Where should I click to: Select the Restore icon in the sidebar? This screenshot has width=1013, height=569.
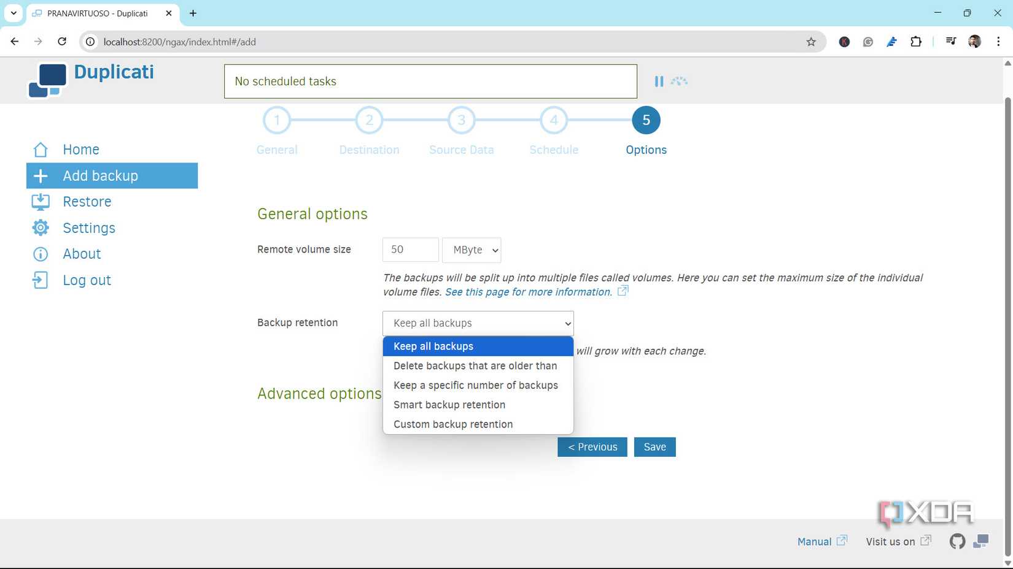pyautogui.click(x=40, y=201)
